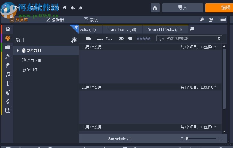Viewport: 233px width, 148px height.
Task: Switch to the Transitions: (all) tab
Action: tap(122, 29)
